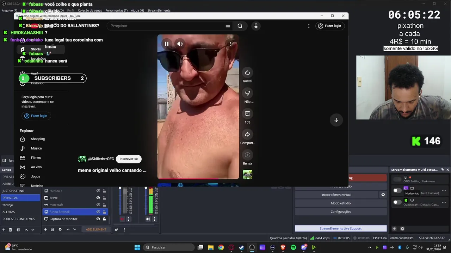This screenshot has width=451, height=253.
Task: Open YouTube settings three-dot menu in header
Action: [x=309, y=26]
